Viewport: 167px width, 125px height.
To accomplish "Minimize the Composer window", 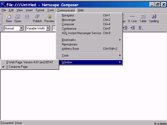I will tap(152, 5).
